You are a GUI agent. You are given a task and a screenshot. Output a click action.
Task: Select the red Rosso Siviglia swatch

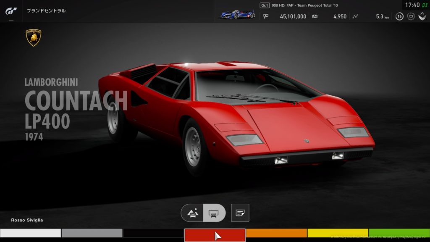[x=215, y=235]
